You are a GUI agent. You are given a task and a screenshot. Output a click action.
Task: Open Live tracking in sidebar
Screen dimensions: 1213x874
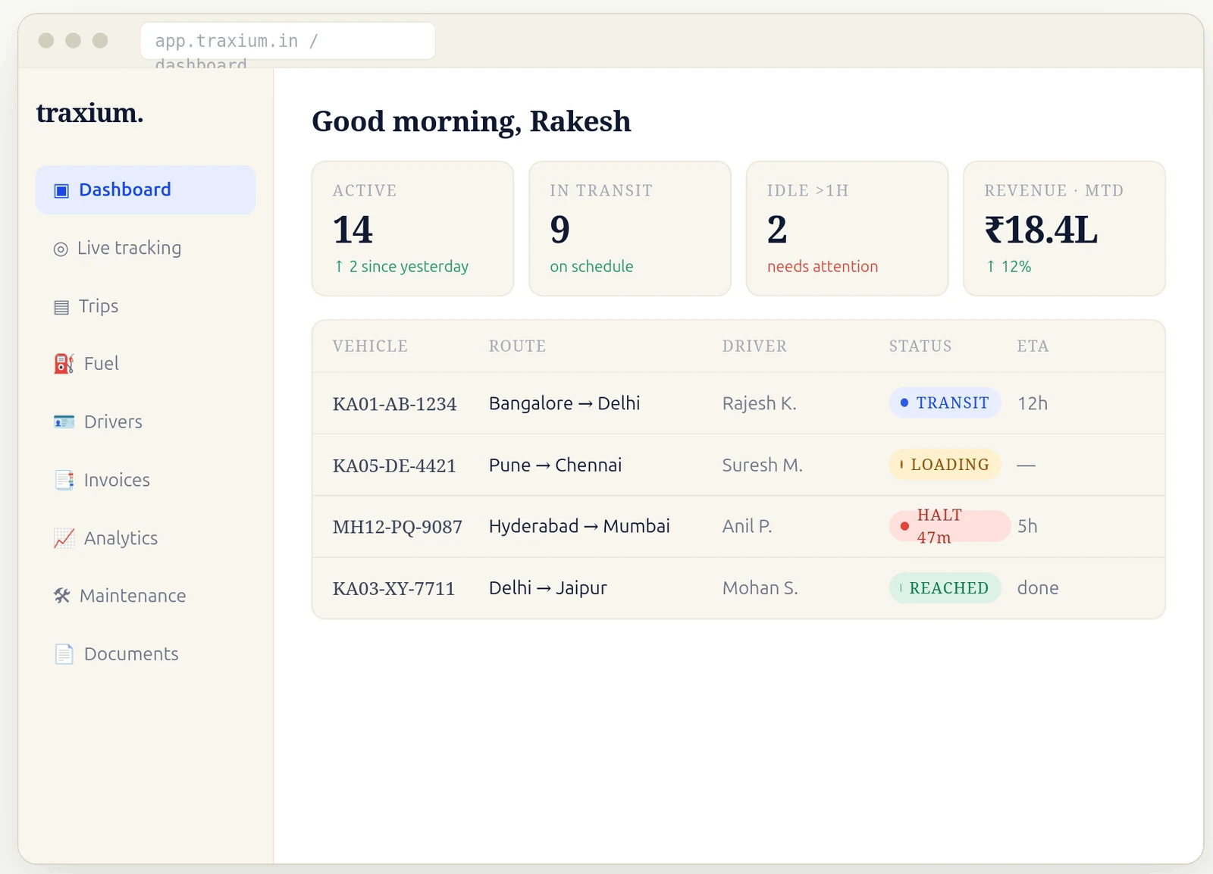(x=146, y=248)
